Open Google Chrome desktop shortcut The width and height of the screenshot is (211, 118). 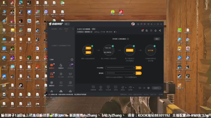4,87
